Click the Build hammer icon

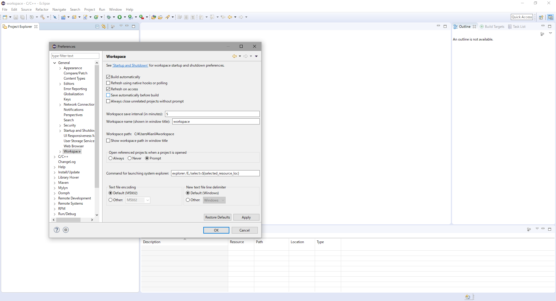[x=43, y=17]
